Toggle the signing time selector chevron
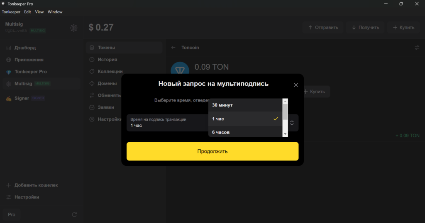 coord(292,123)
